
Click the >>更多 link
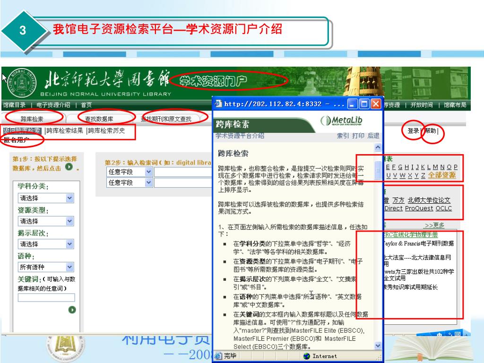click(435, 225)
